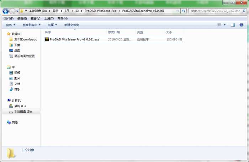Toggle the preview pane icon
This screenshot has width=249, height=162.
tap(233, 25)
